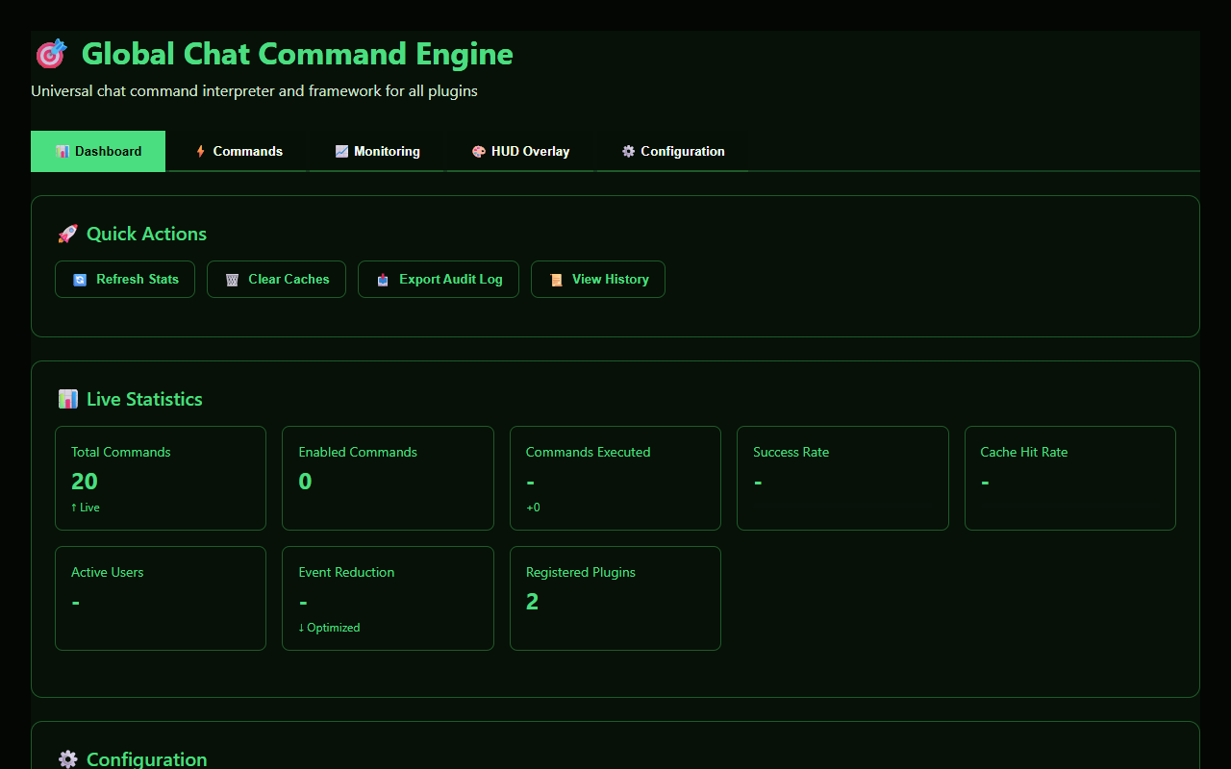Click the rocket icon next to Quick Actions
Screen dimensions: 1231x769
point(67,234)
